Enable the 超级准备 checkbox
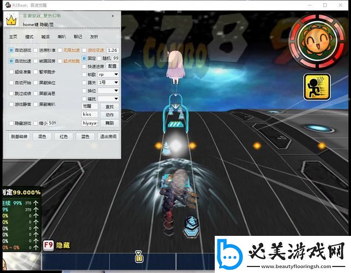351x273 pixels. pyautogui.click(x=11, y=72)
